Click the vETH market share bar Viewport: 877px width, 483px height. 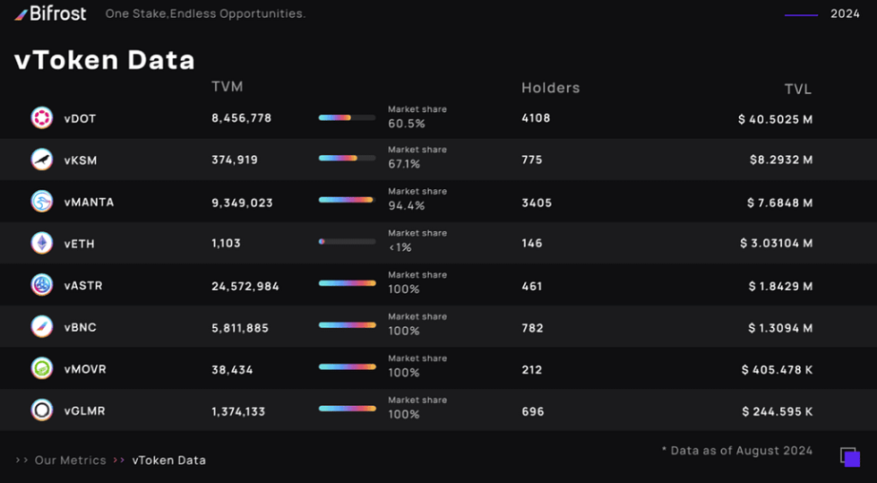click(347, 241)
